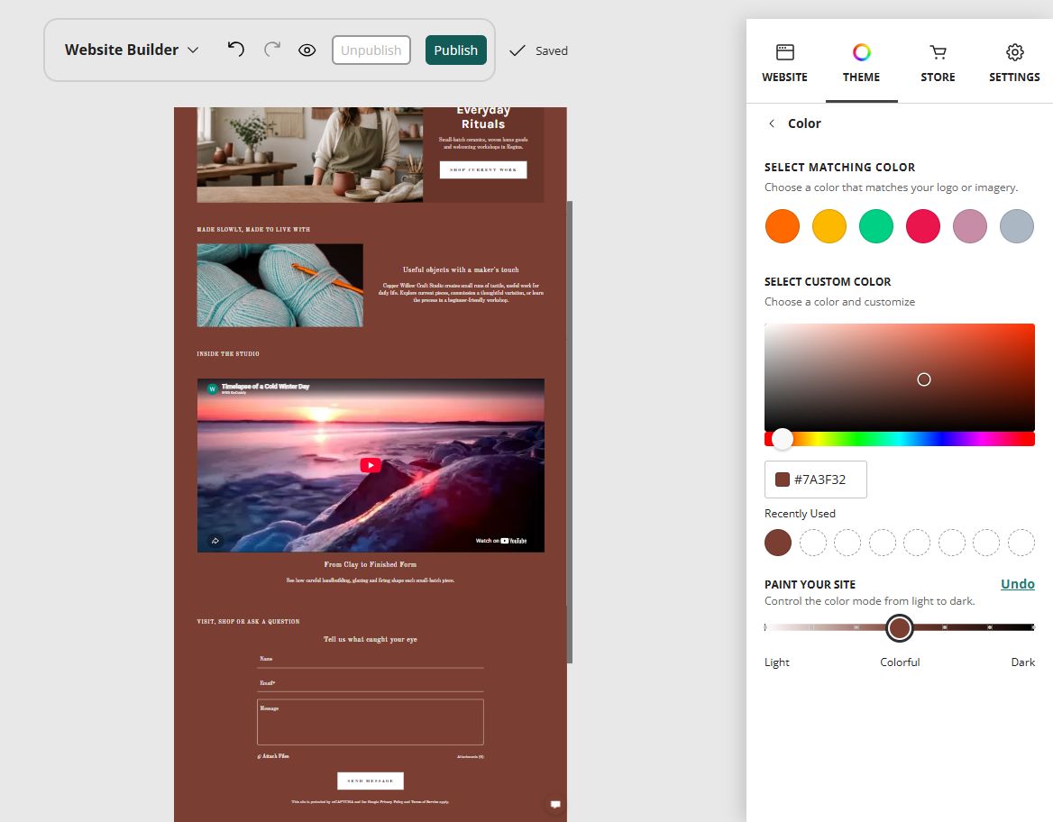Set color mode to Light end of slider
1053x822 pixels.
pyautogui.click(x=765, y=627)
